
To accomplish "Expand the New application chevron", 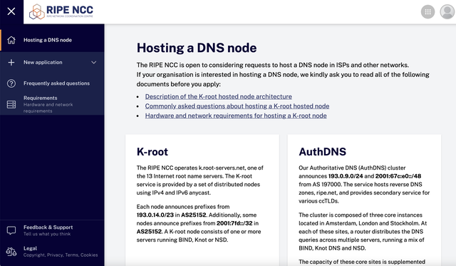I will 93,62.
